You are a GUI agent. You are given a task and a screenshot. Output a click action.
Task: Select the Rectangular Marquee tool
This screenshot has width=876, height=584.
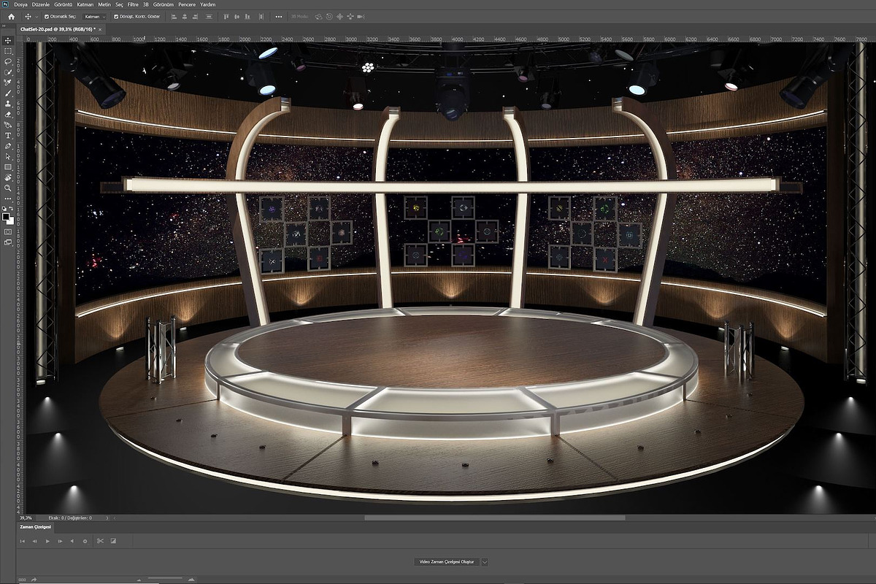pyautogui.click(x=8, y=51)
